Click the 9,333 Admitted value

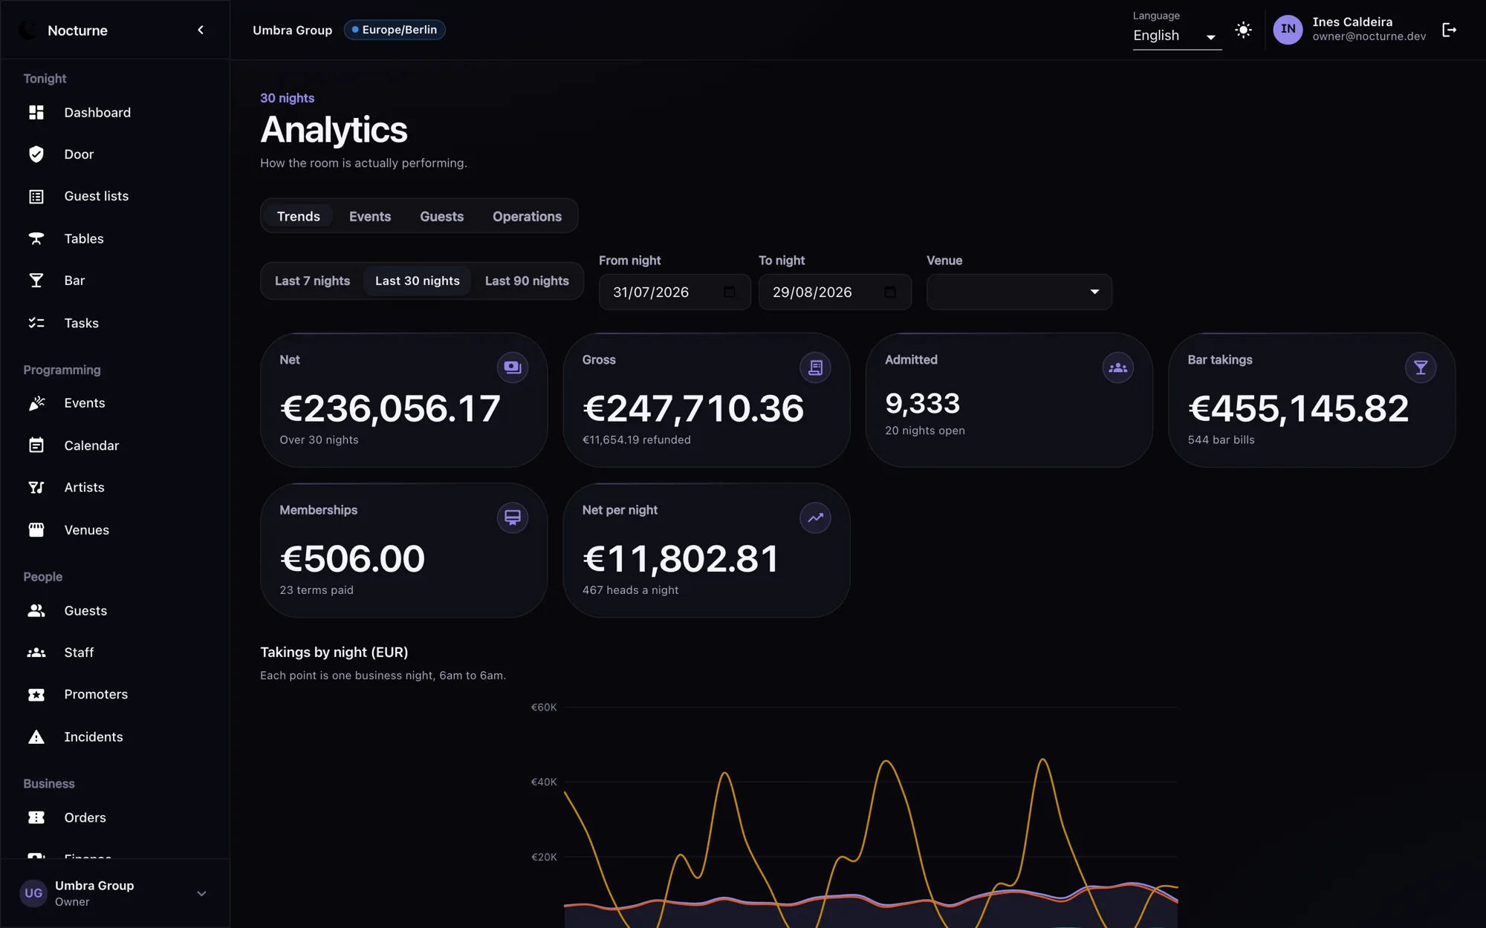[923, 403]
